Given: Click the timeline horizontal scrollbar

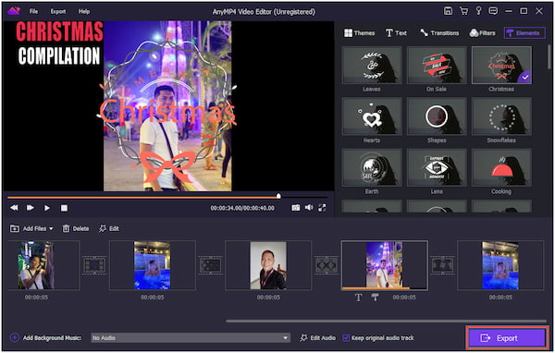Looking at the screenshot, I should coord(386,322).
